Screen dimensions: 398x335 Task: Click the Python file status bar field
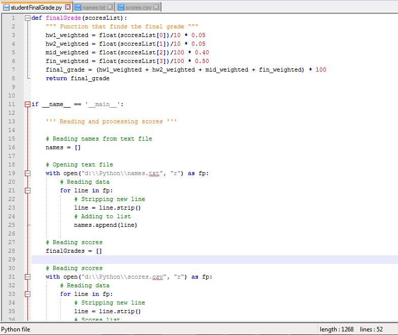pos(16,329)
